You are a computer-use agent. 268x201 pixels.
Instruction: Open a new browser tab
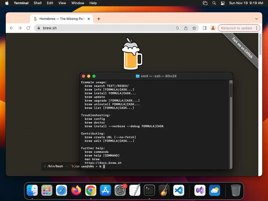click(99, 19)
